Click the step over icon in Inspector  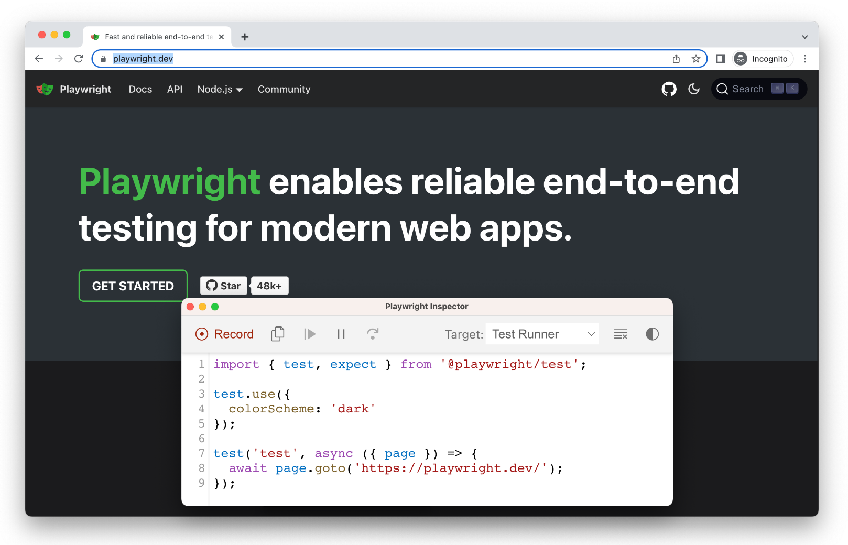click(373, 334)
